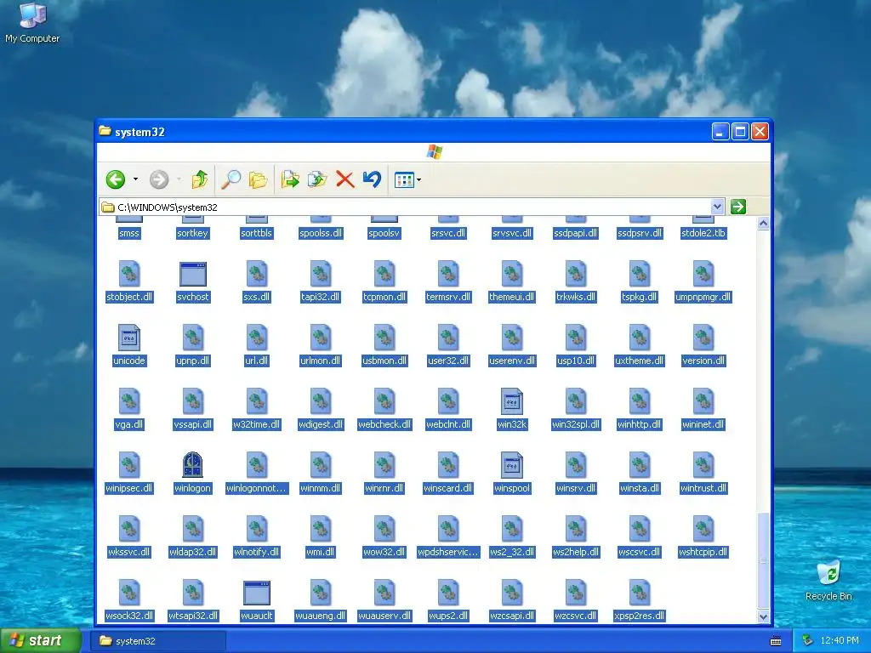Click the scrollbar up arrow
Screen dimensions: 871x653
point(763,224)
